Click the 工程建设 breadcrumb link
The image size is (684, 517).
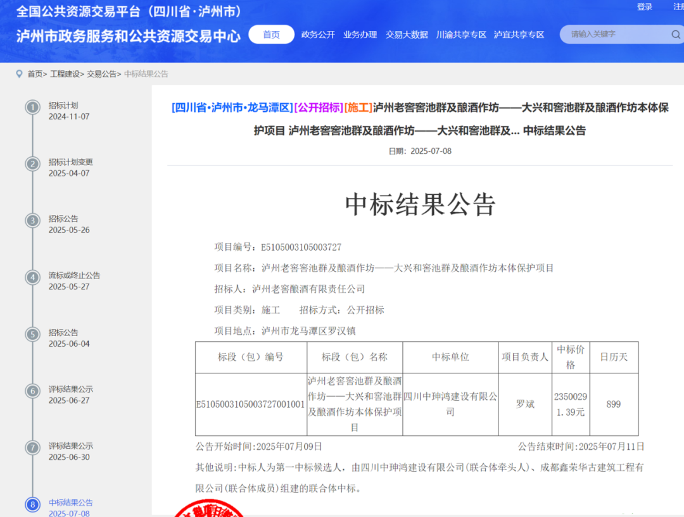(66, 74)
